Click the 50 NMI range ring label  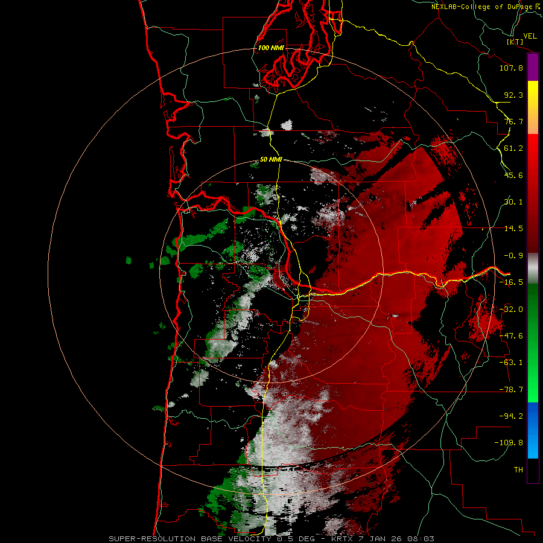click(x=271, y=159)
